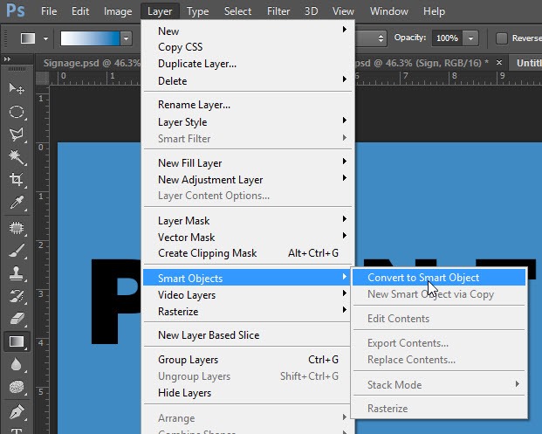Open the tool preset dropdown arrow
542x434 pixels.
pos(45,38)
